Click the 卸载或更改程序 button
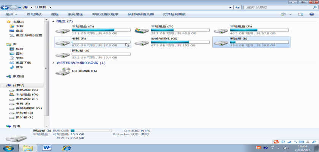 click(105, 14)
